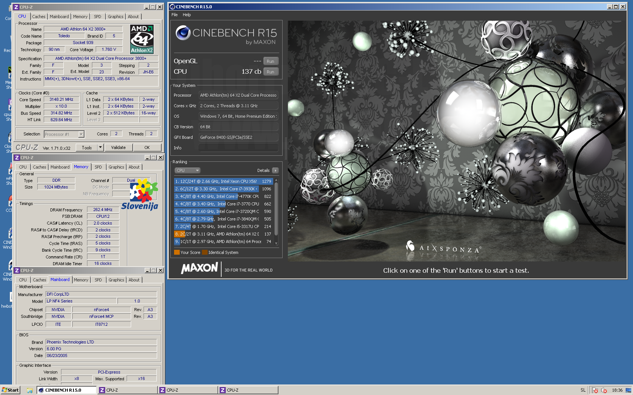Click the Details arrow button in Ranking
Viewport: 633px width, 395px height.
click(x=275, y=170)
